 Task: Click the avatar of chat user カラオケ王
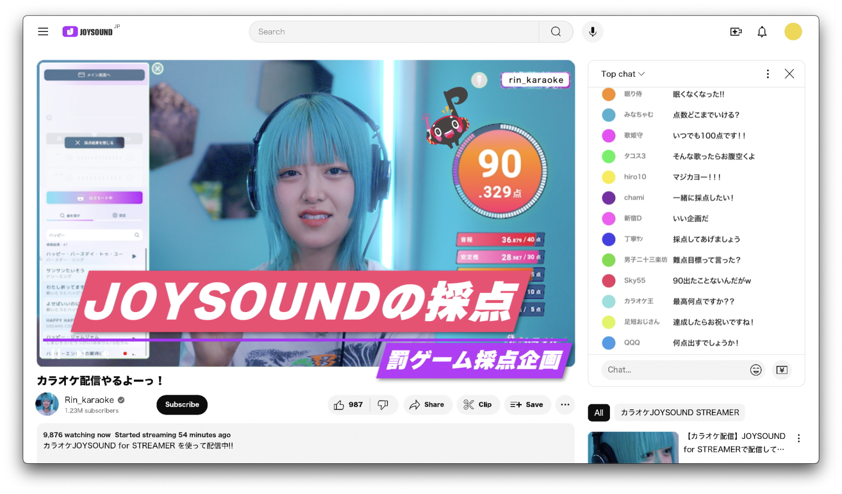point(608,301)
